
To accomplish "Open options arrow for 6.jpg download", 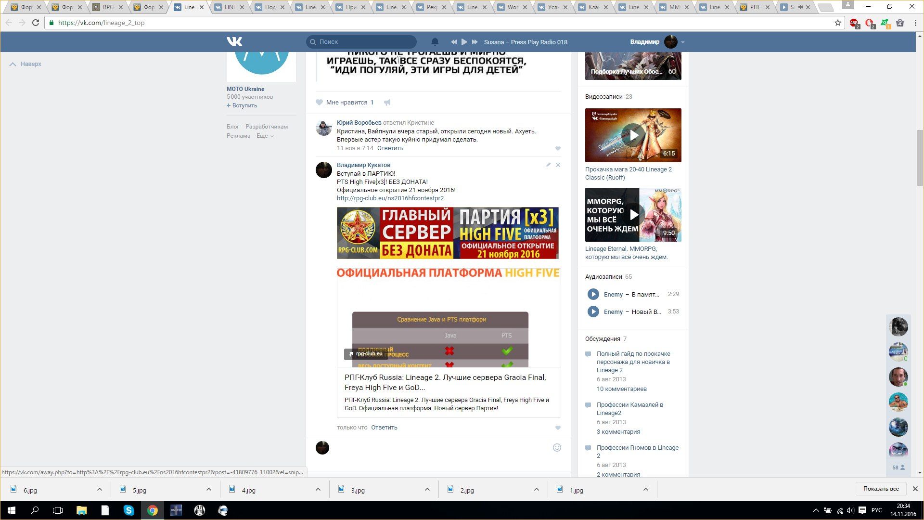I will click(99, 490).
